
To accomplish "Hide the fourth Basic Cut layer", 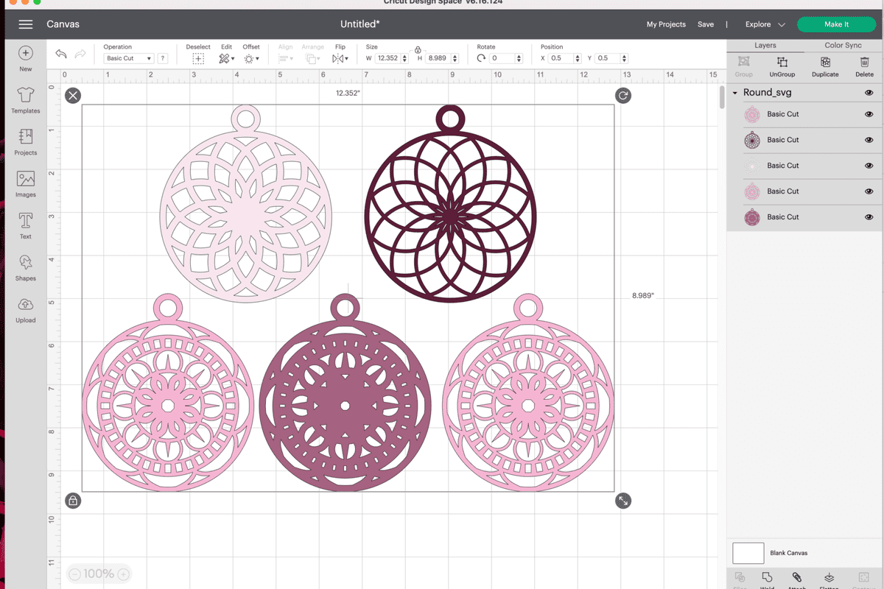I will (x=869, y=191).
